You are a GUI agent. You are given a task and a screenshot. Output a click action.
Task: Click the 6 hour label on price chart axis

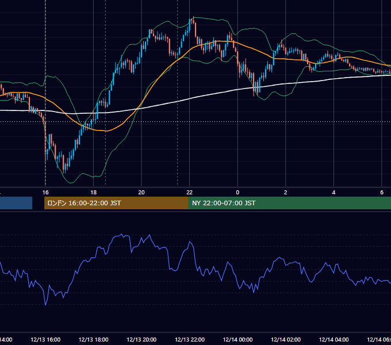(382, 193)
